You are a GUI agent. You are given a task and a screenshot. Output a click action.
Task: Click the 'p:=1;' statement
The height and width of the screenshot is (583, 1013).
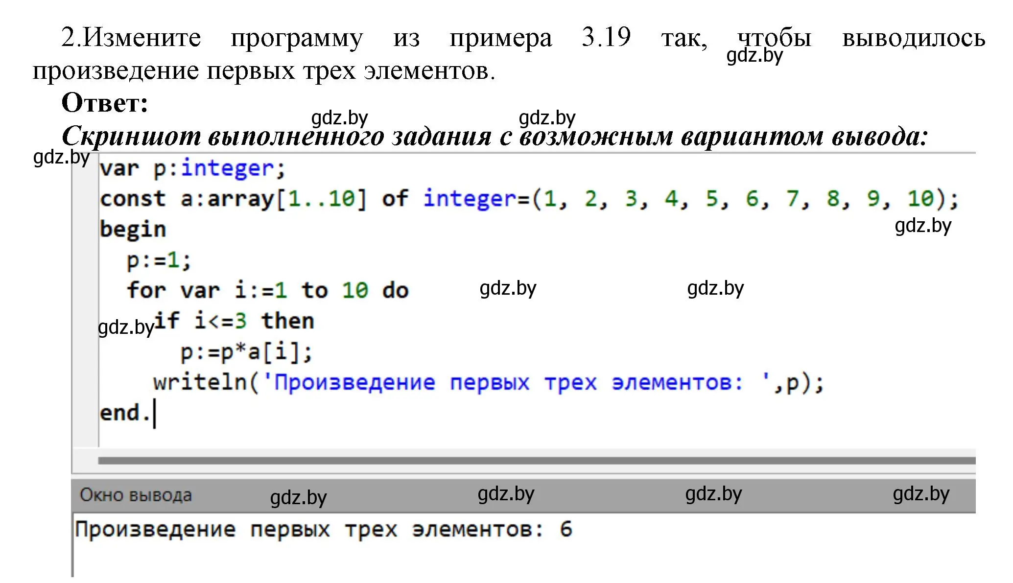click(159, 260)
